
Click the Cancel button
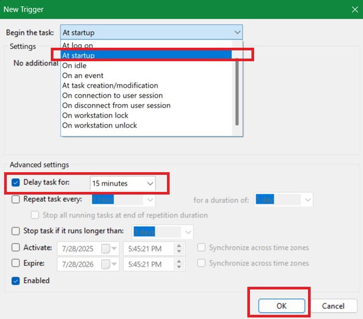333,306
